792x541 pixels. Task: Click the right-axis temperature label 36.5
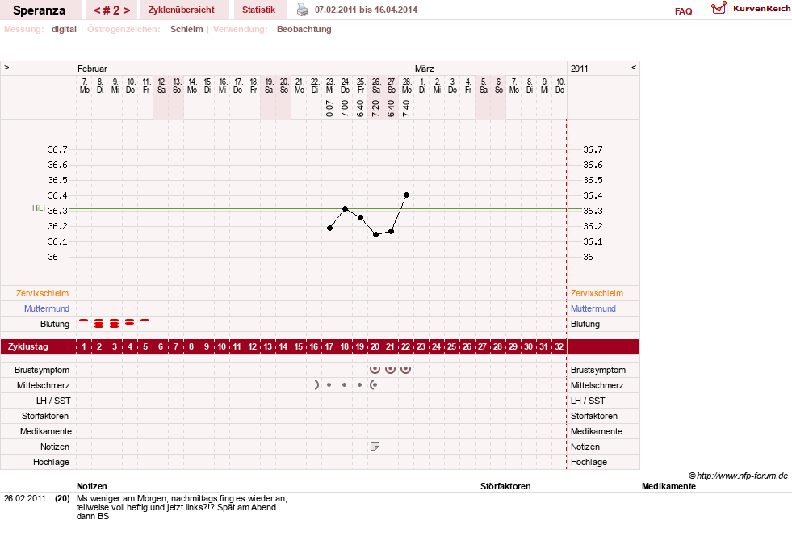[x=593, y=180]
